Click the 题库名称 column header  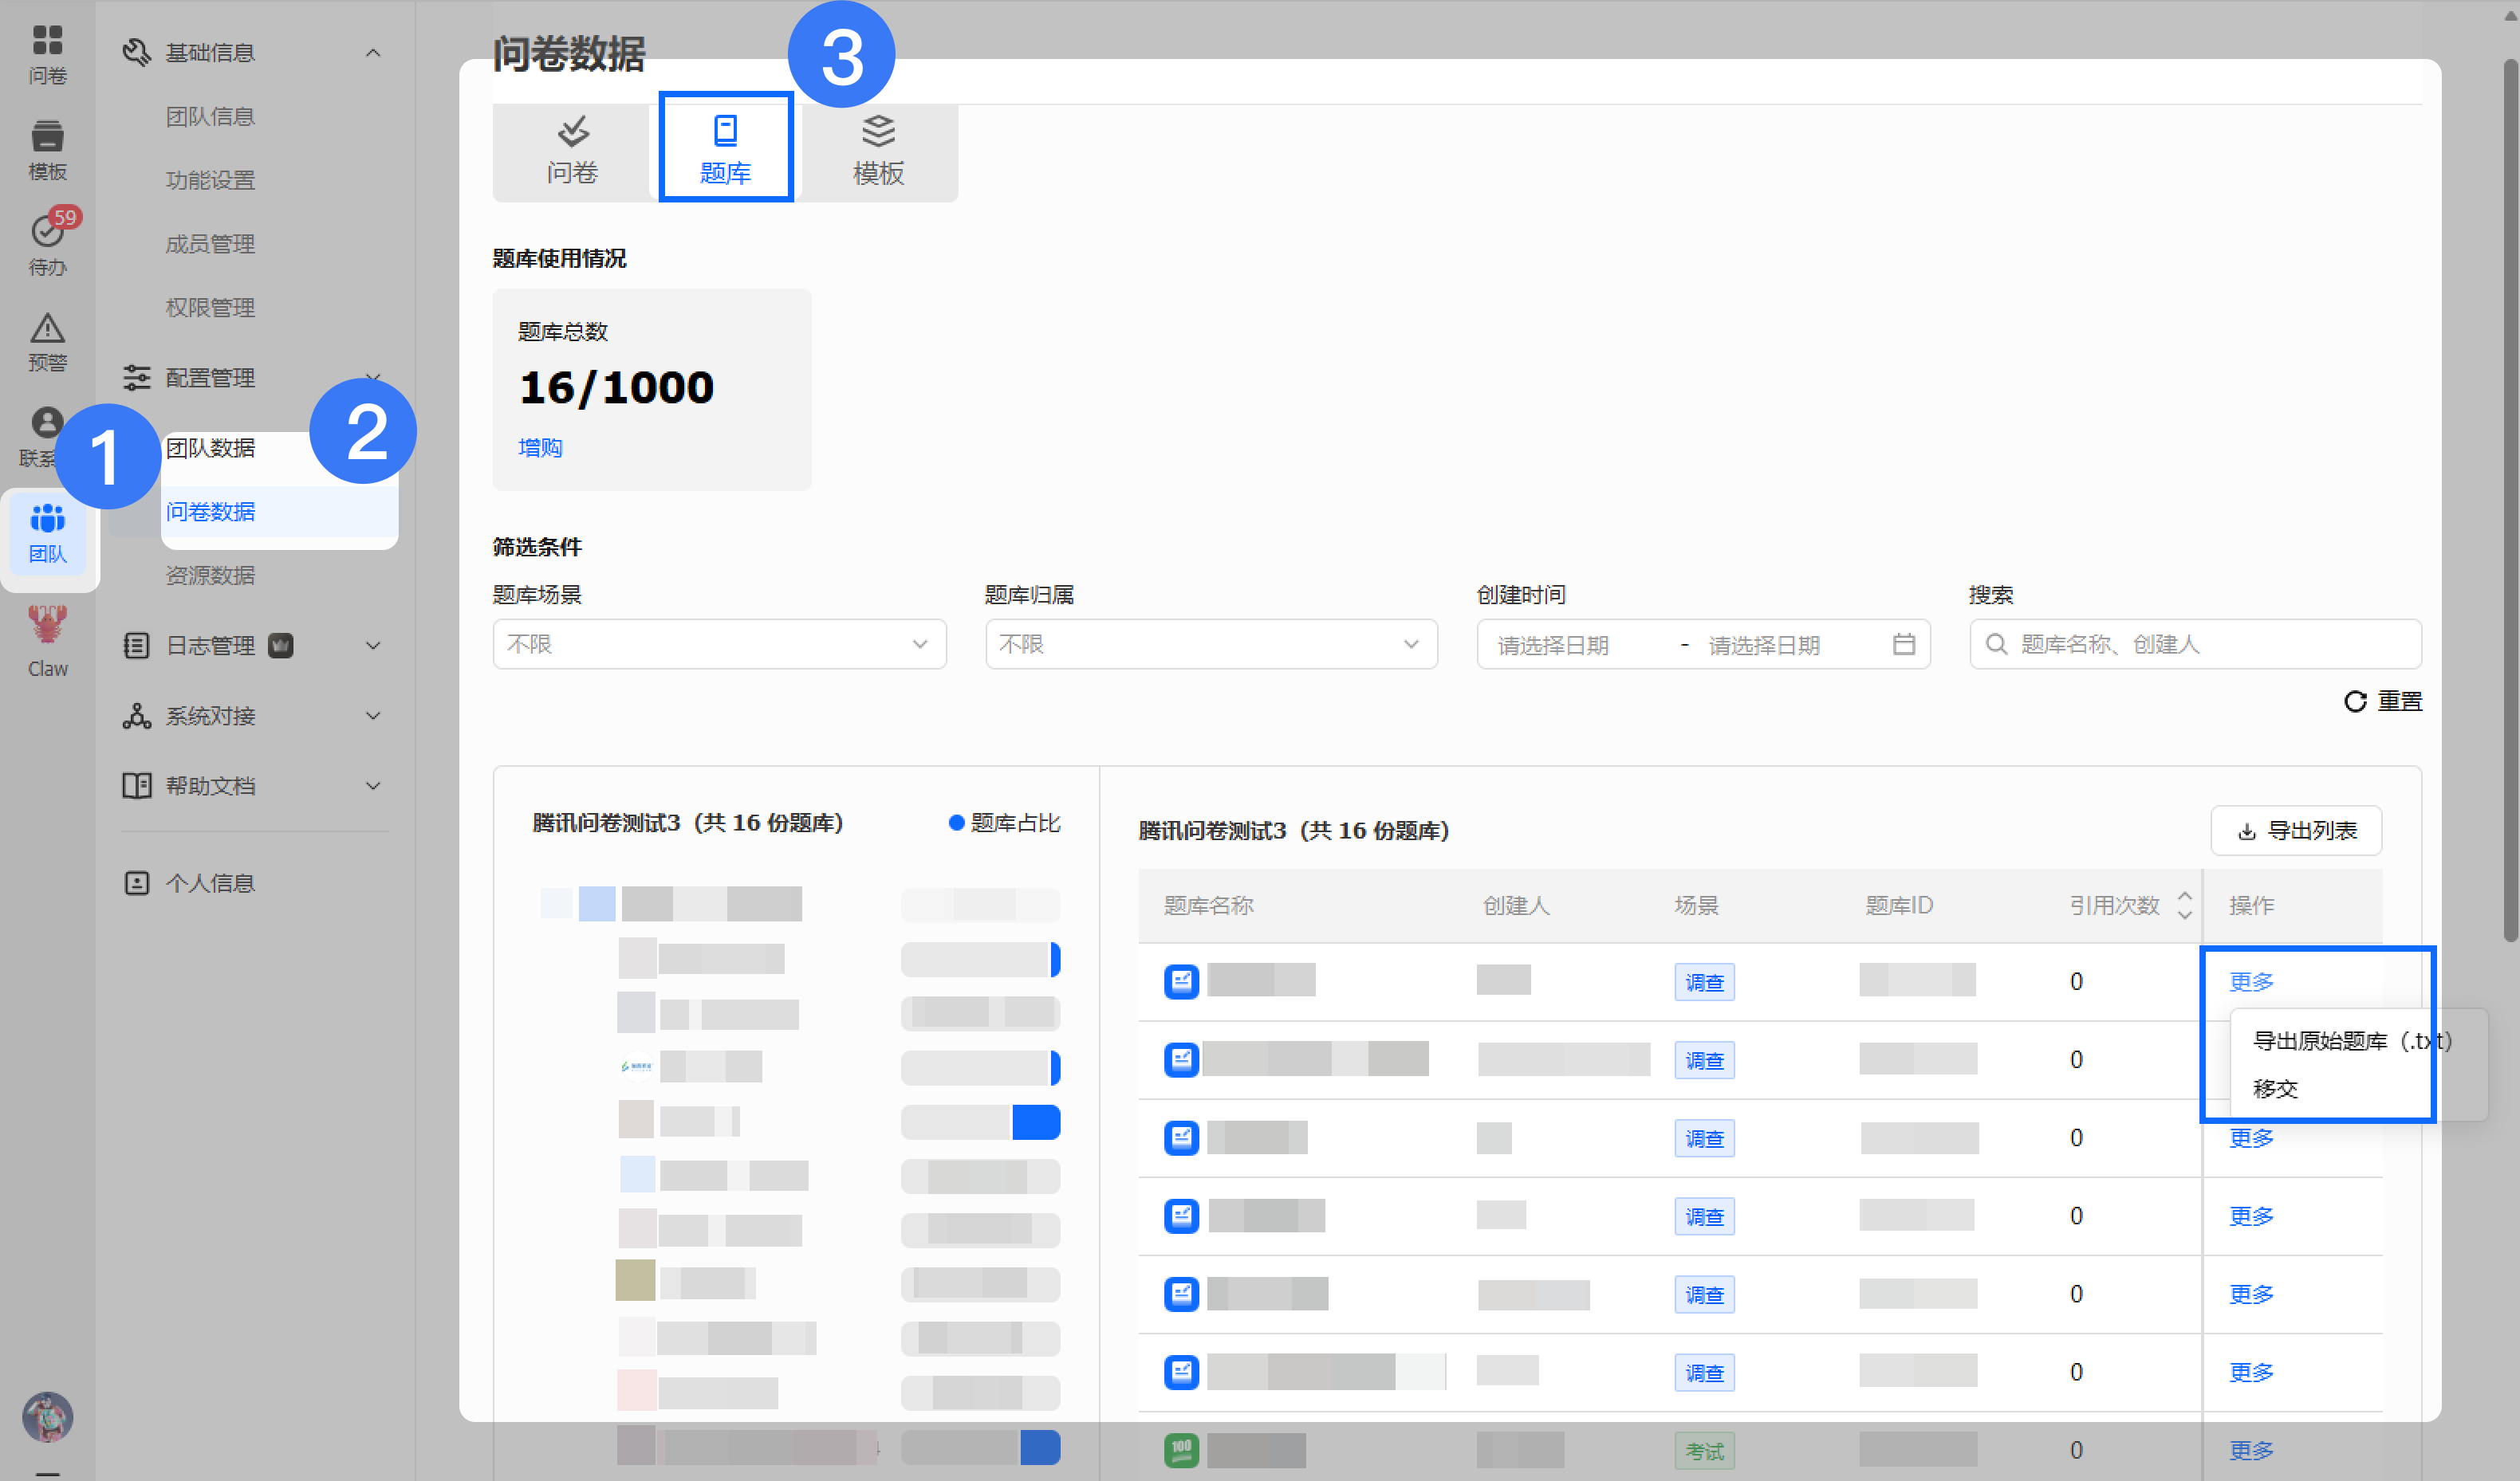1208,905
